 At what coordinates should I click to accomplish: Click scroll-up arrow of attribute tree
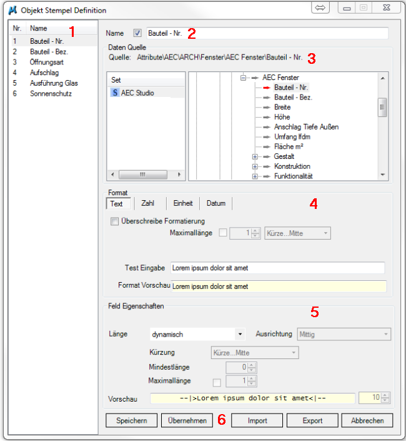point(382,78)
